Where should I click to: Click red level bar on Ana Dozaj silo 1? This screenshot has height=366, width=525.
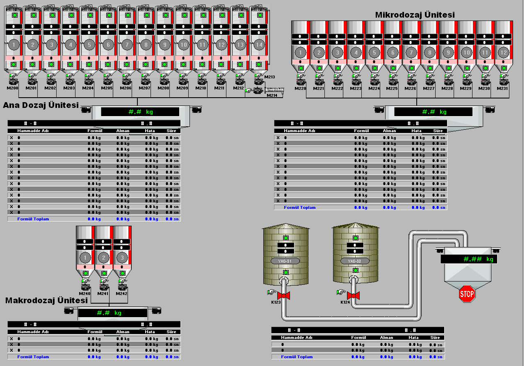[x=22, y=41]
